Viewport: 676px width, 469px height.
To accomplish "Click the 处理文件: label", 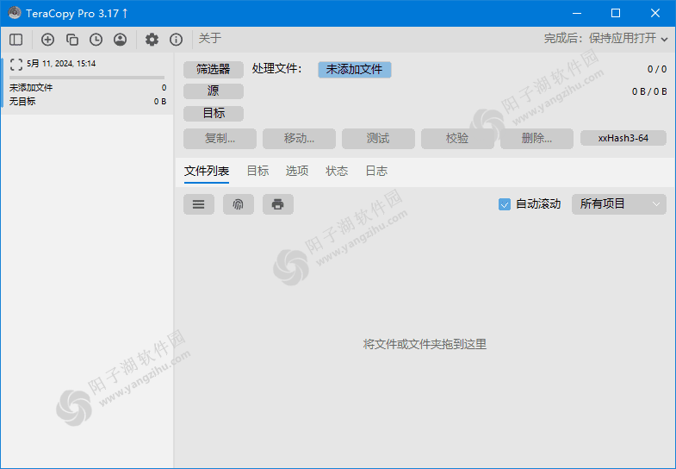I will [276, 69].
